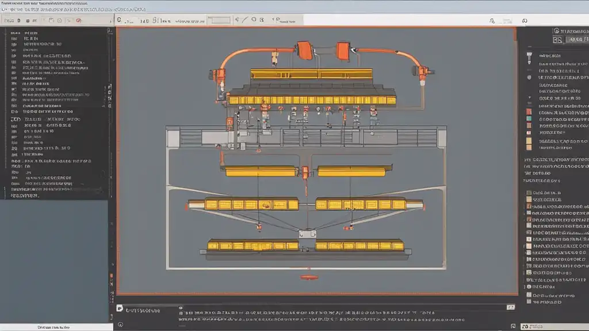Select the orange oval marker below the model frame
The width and height of the screenshot is (589, 331).
coord(309,278)
